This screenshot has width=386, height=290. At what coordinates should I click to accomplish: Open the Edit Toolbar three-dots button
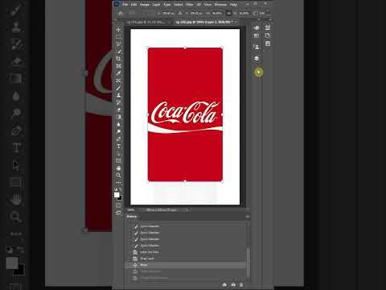click(x=118, y=183)
